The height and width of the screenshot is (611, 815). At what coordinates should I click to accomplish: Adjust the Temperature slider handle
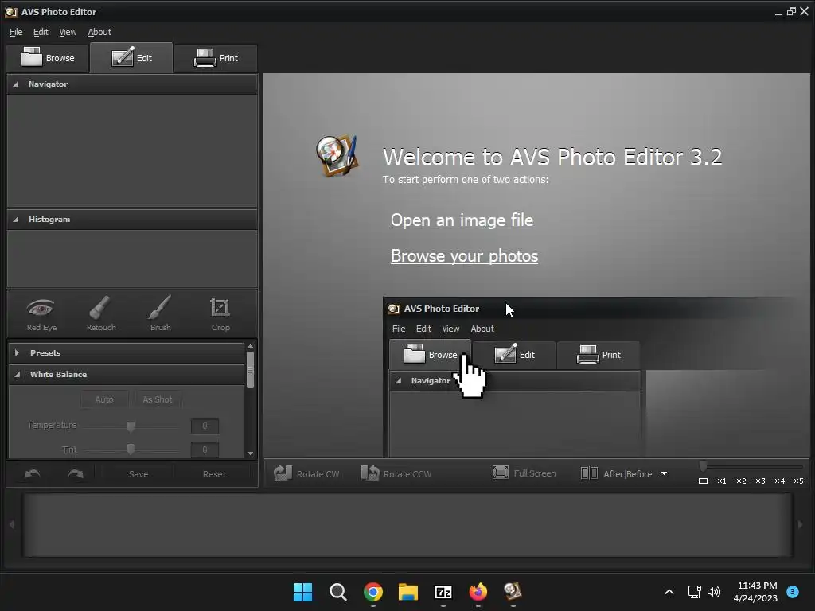point(131,426)
